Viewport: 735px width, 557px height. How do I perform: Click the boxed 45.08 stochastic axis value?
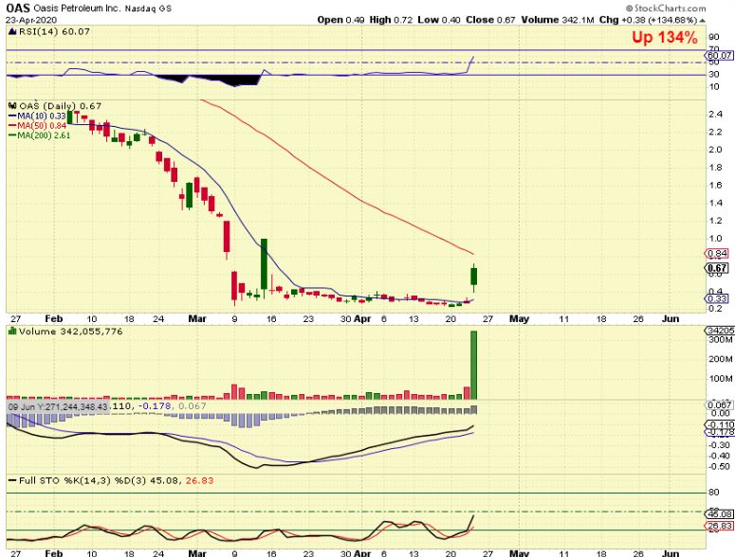[720, 514]
